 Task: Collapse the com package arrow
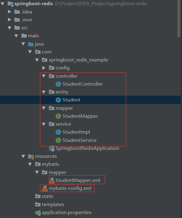tap(30, 52)
